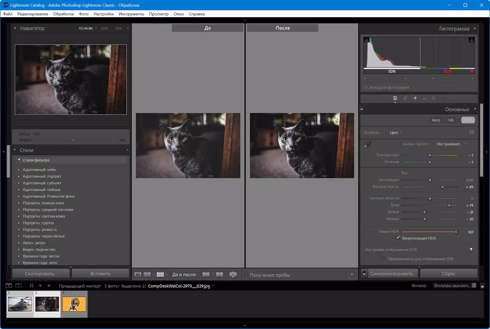
Task: Expand Настройки отображения SDR section
Action: point(471,249)
